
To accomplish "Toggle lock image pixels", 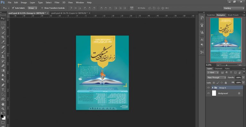I will [218, 83].
